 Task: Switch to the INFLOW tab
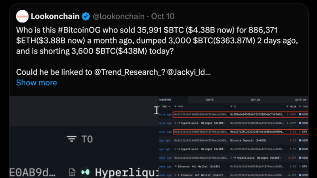(x=255, y=100)
